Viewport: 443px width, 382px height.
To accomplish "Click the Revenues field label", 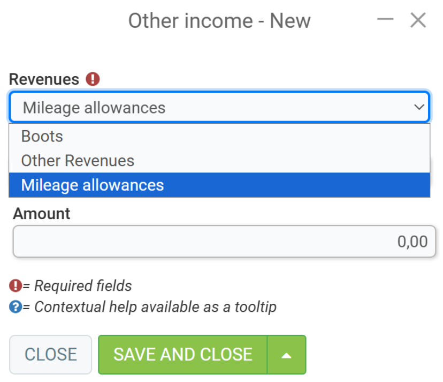I will pyautogui.click(x=44, y=79).
